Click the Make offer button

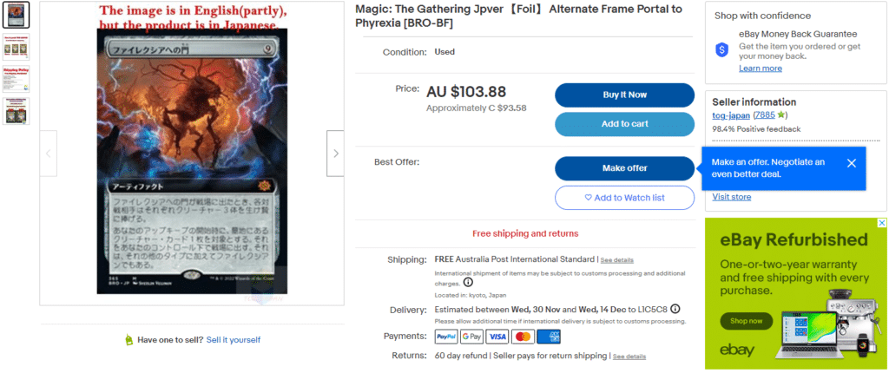click(624, 168)
